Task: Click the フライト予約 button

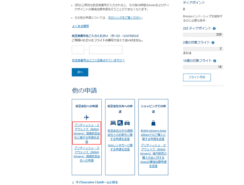Action: tap(197, 77)
